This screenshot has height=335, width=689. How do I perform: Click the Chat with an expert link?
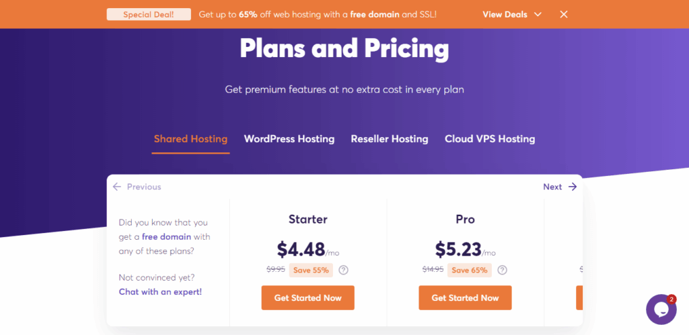pyautogui.click(x=160, y=291)
